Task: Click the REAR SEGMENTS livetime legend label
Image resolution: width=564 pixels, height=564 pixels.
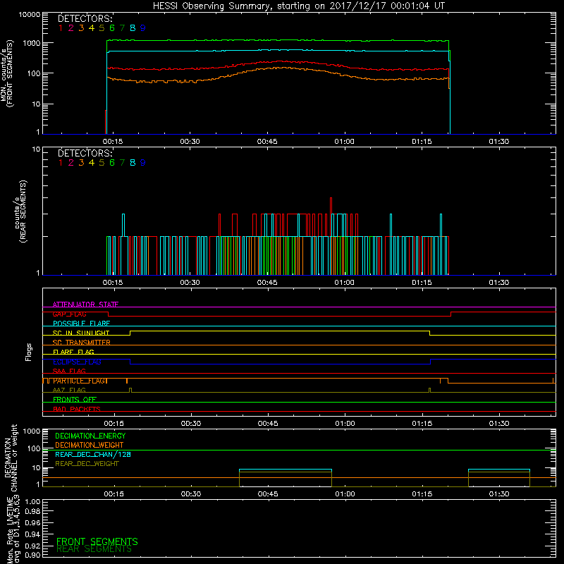Action: tap(94, 549)
